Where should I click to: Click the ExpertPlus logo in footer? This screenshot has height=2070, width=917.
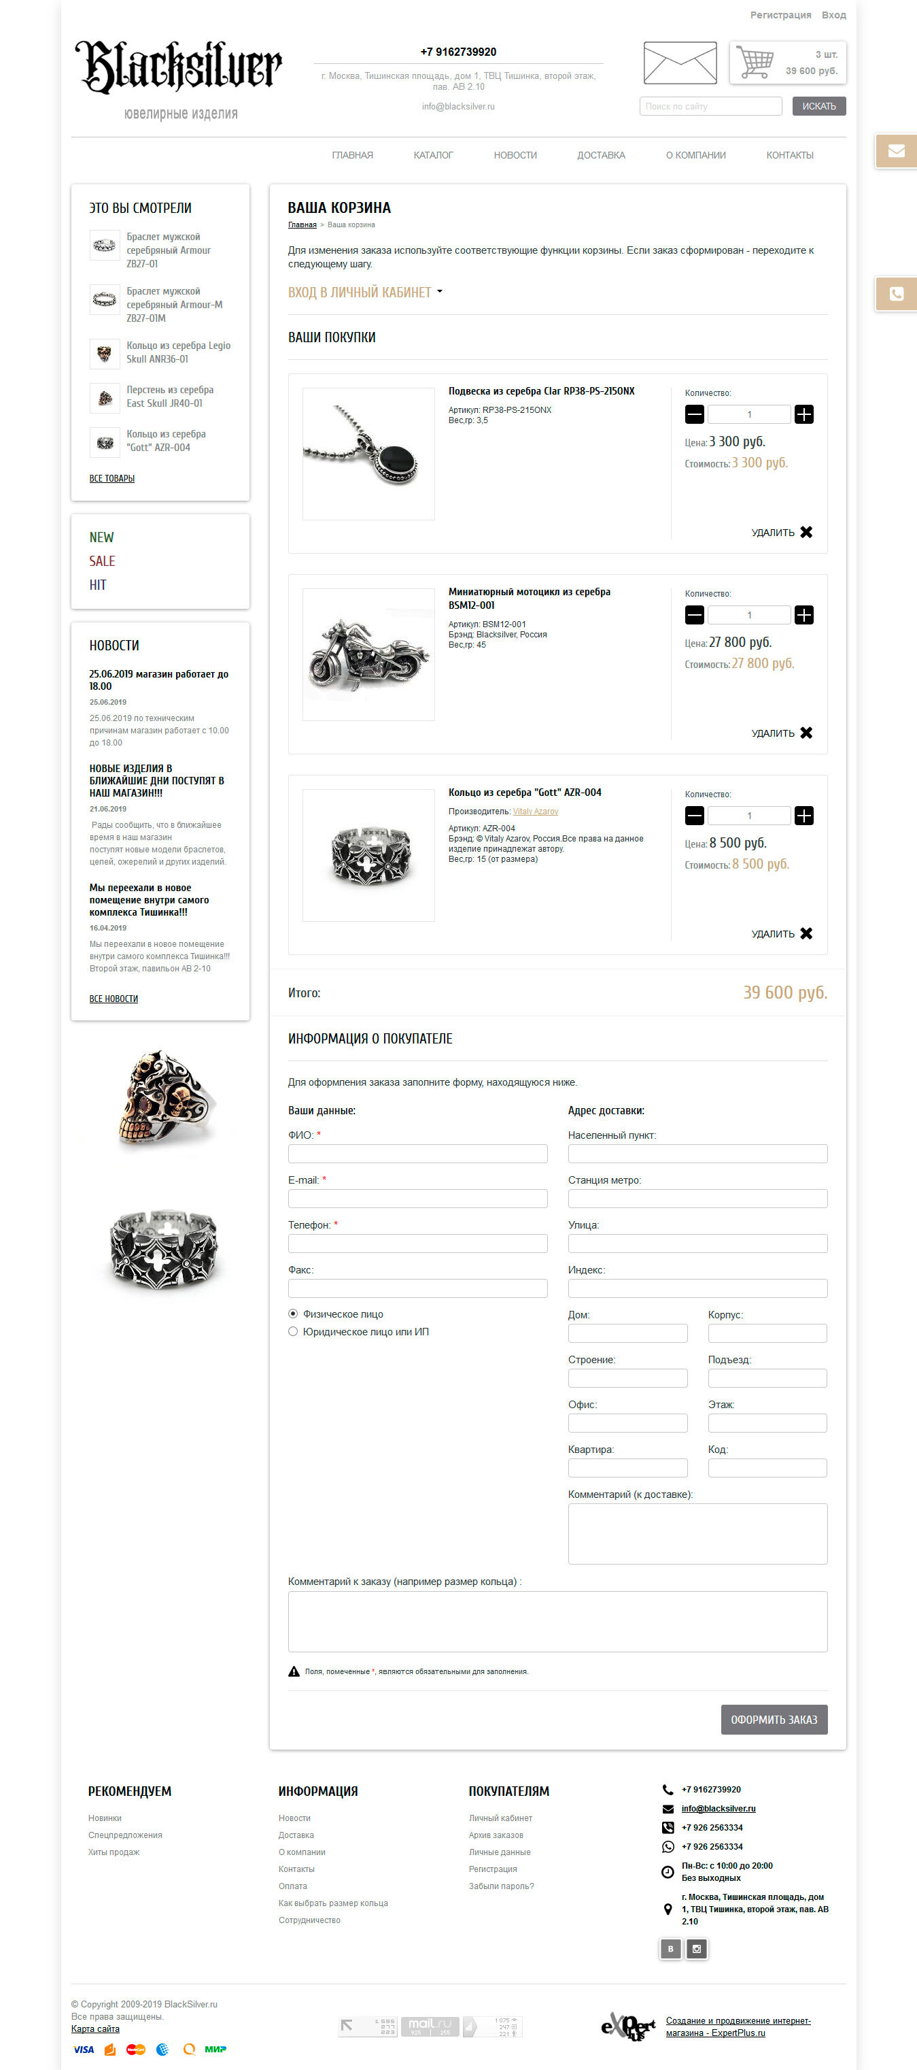coord(629,2026)
